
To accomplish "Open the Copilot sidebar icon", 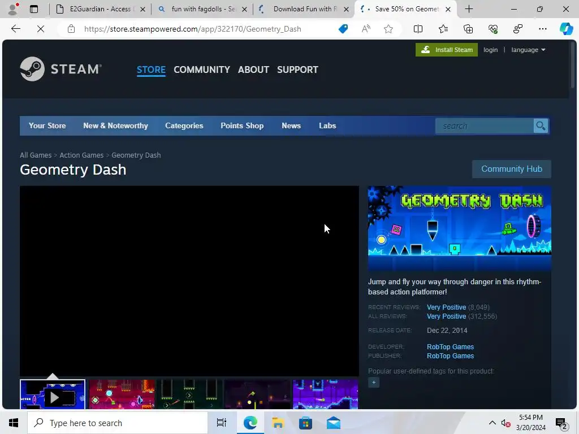I will (566, 29).
